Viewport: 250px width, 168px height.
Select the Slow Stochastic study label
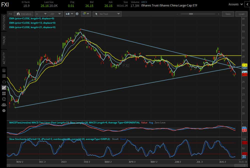[x=59, y=139]
